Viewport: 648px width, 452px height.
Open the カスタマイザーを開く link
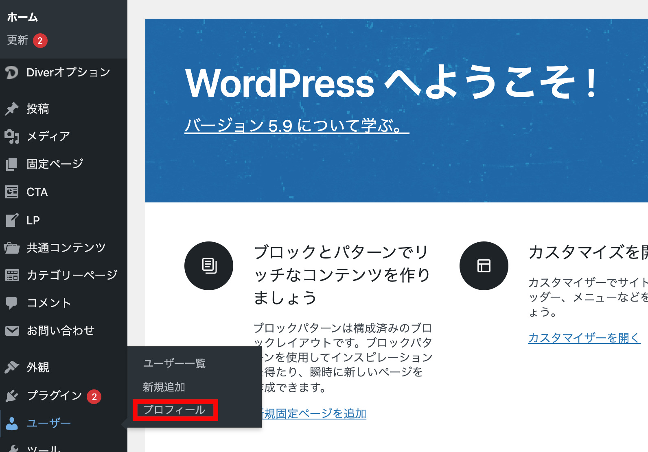tap(584, 338)
